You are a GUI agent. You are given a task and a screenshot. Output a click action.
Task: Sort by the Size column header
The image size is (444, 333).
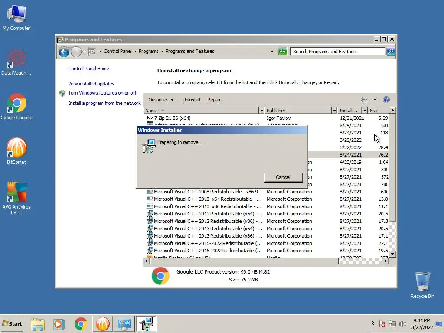(x=379, y=111)
